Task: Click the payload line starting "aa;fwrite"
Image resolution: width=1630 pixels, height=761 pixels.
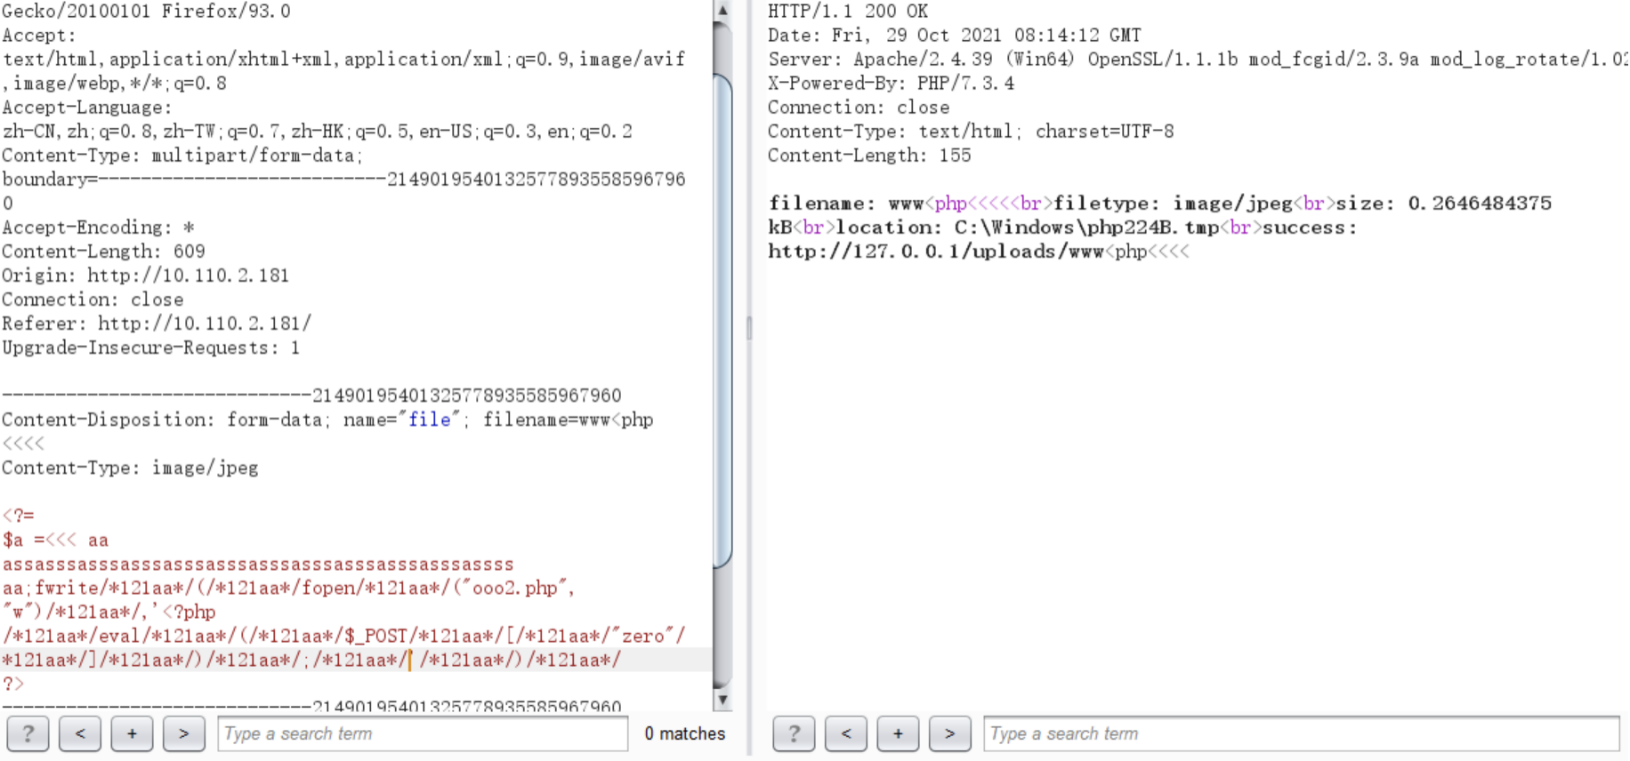Action: click(x=289, y=588)
